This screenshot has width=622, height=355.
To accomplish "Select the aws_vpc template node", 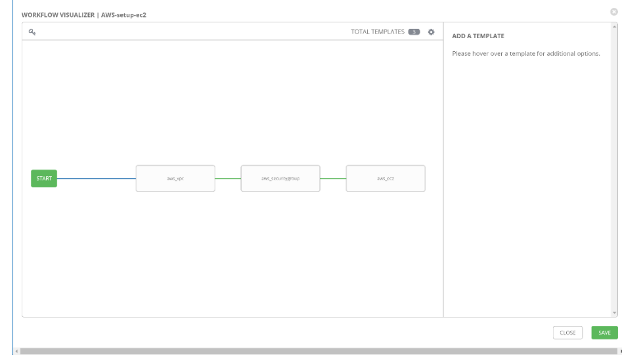I will pyautogui.click(x=175, y=178).
